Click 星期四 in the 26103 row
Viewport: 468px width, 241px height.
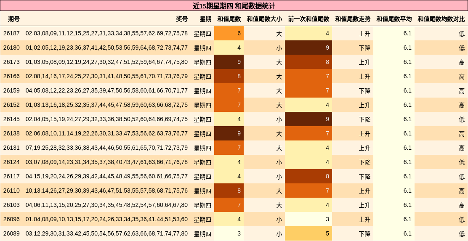click(x=203, y=205)
